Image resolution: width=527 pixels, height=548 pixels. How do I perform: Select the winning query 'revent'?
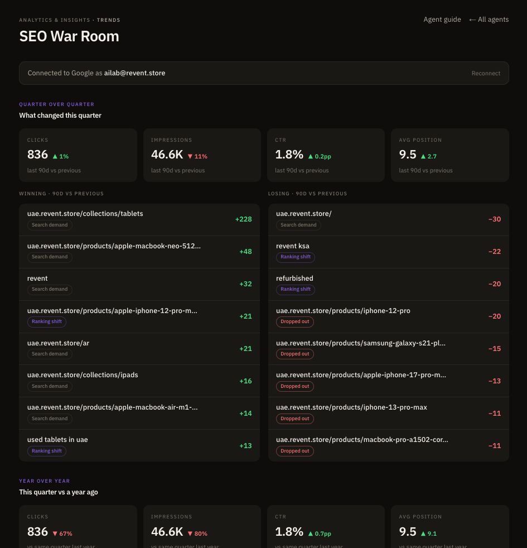tap(37, 278)
